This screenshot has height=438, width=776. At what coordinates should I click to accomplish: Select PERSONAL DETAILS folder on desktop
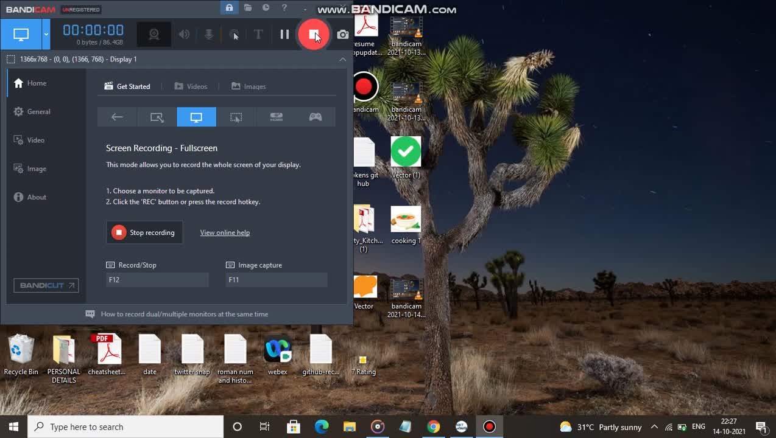click(x=64, y=359)
